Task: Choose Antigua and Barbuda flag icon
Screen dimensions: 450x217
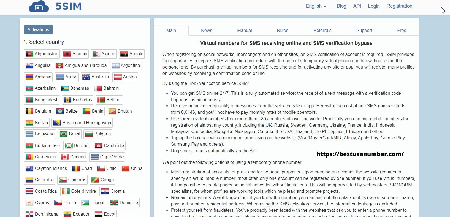Action: tap(59, 66)
